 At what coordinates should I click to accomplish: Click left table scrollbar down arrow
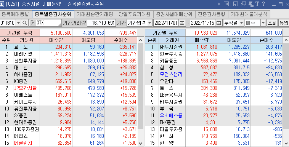[x=140, y=143]
